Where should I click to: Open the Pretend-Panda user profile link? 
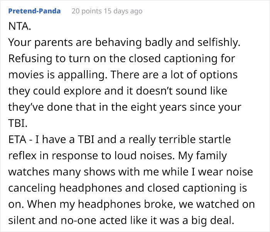tap(34, 11)
